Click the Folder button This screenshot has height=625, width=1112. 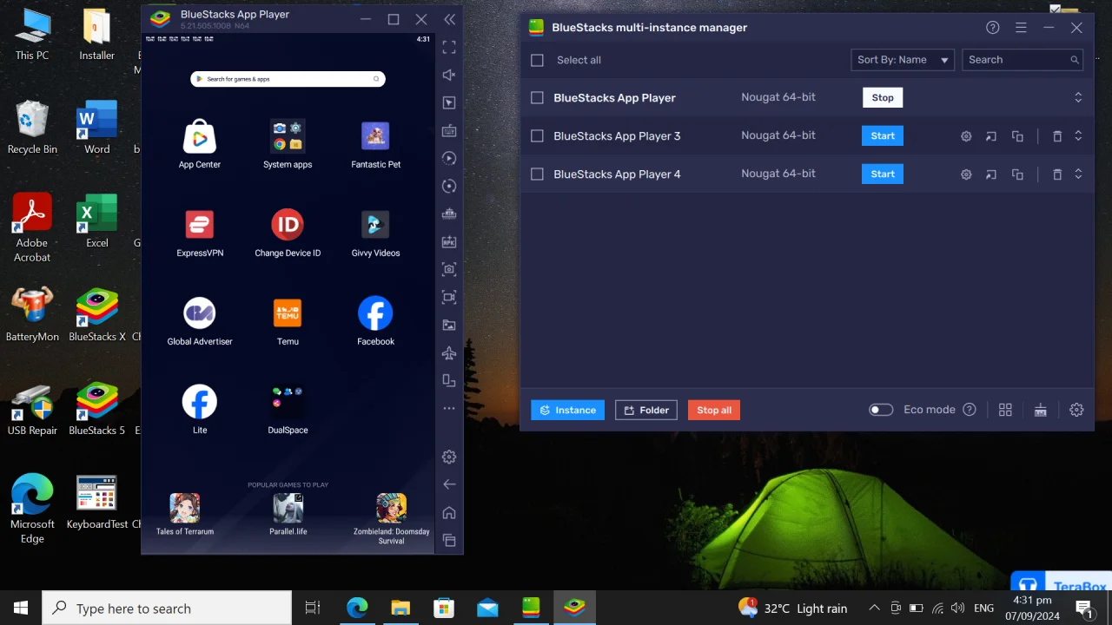(x=645, y=410)
